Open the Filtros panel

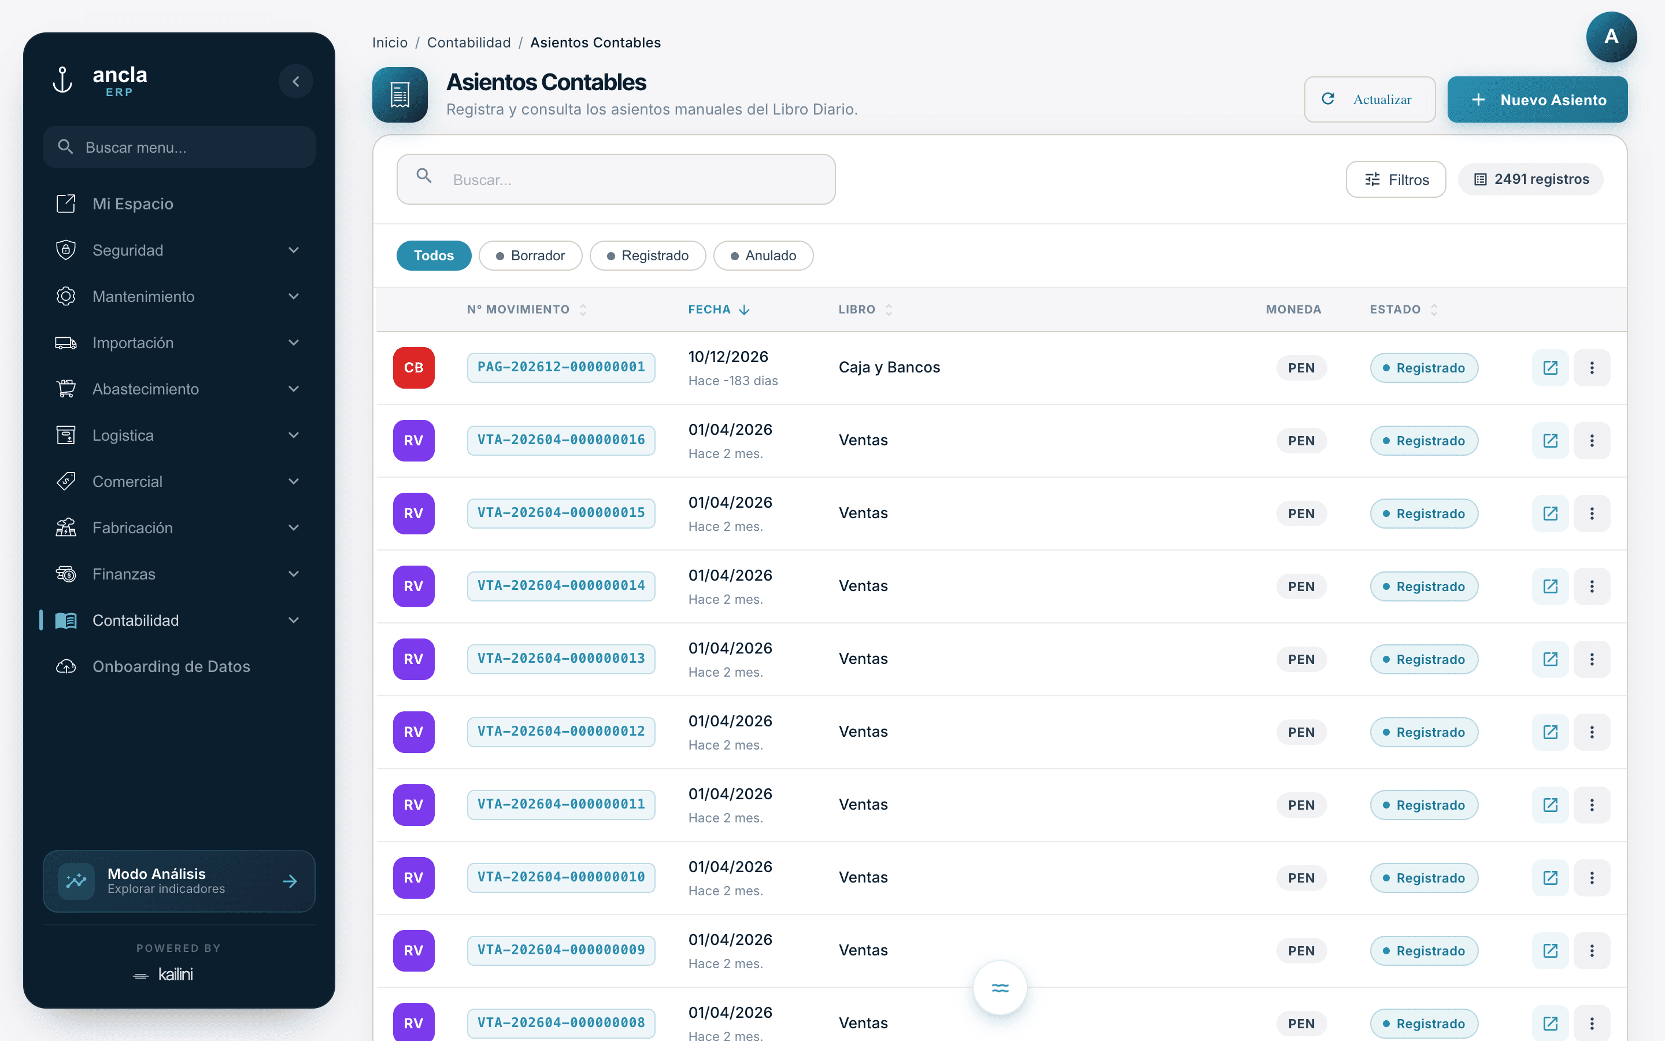point(1396,179)
